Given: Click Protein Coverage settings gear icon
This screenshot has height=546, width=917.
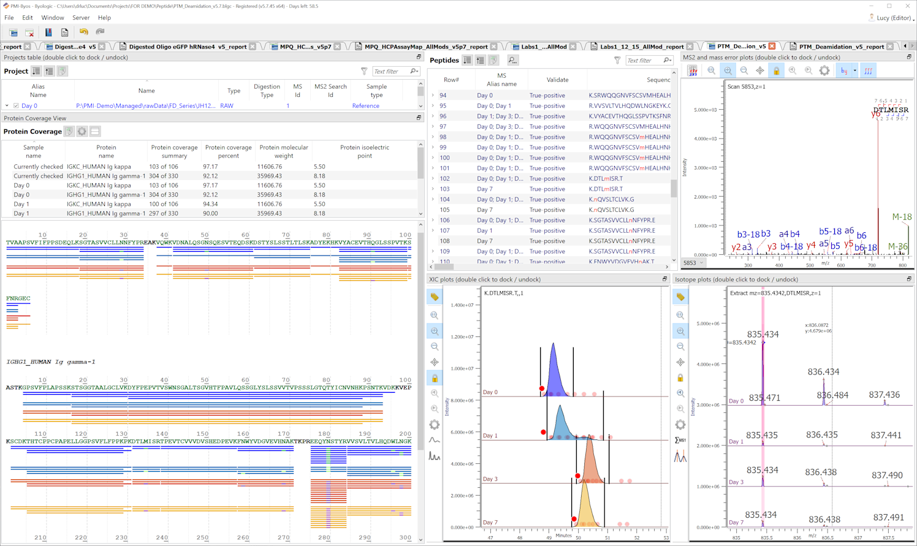Looking at the screenshot, I should [x=82, y=132].
